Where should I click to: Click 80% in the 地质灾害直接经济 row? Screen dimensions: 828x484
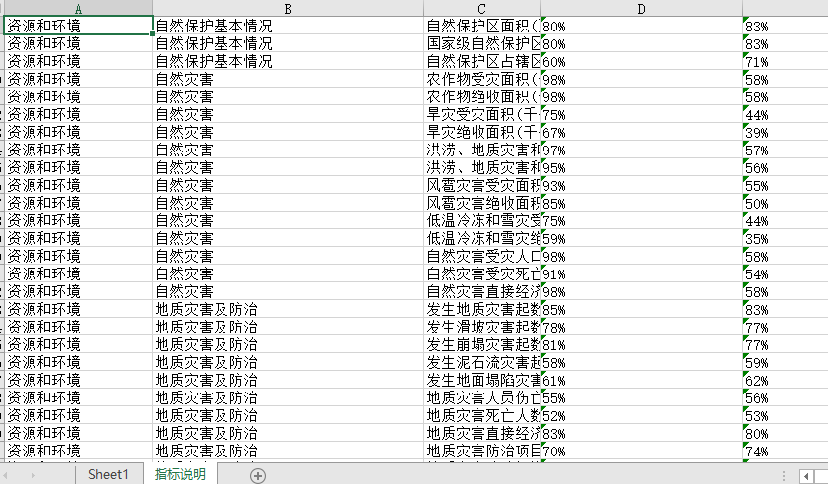click(x=786, y=433)
